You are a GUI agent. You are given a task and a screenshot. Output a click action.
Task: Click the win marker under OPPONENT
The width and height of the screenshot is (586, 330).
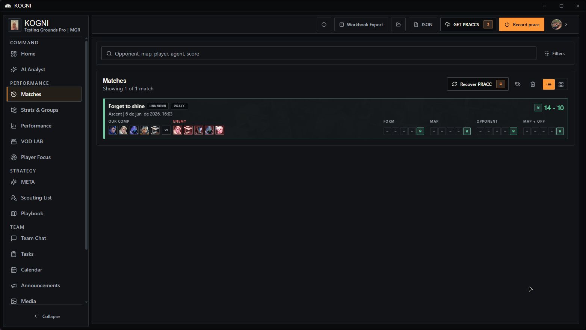(514, 131)
